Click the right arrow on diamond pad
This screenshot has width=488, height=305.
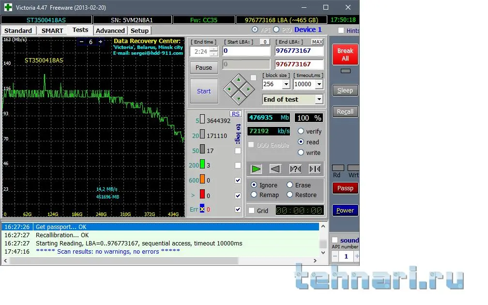[x=248, y=89]
